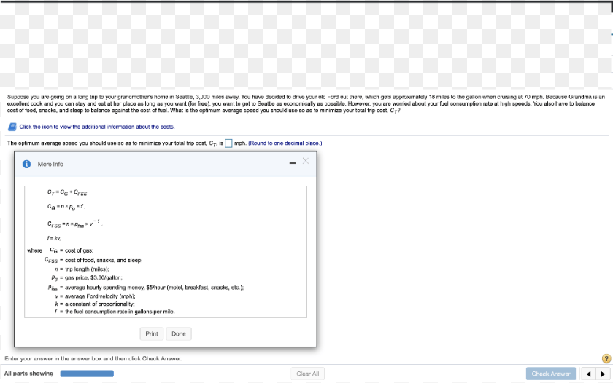Viewport: 613px width, 383px height.
Task: Click 'Enter your answer in the answer box' instruction
Action: pyautogui.click(x=93, y=358)
